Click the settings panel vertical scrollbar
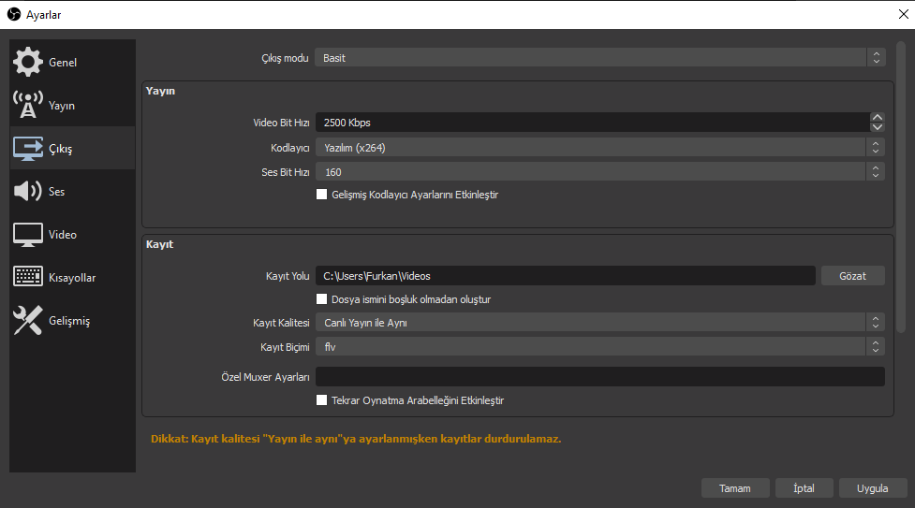The height and width of the screenshot is (508, 915). point(901,187)
